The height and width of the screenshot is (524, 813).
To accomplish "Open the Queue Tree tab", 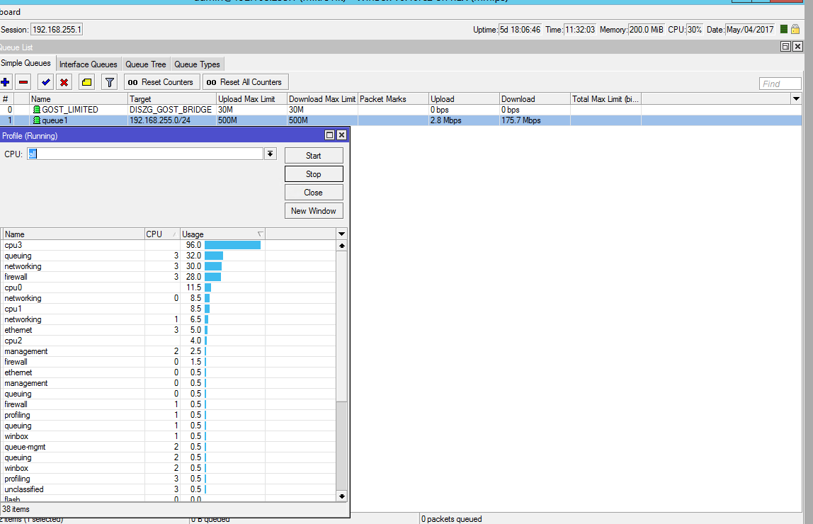I will click(x=146, y=64).
